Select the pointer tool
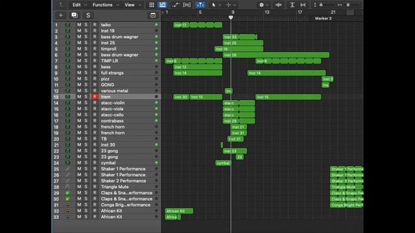Screen dimensions: 415x233 [x=213, y=5]
